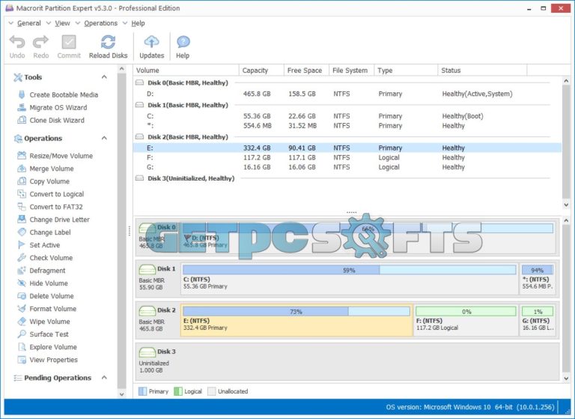Open the View menu

(x=62, y=23)
